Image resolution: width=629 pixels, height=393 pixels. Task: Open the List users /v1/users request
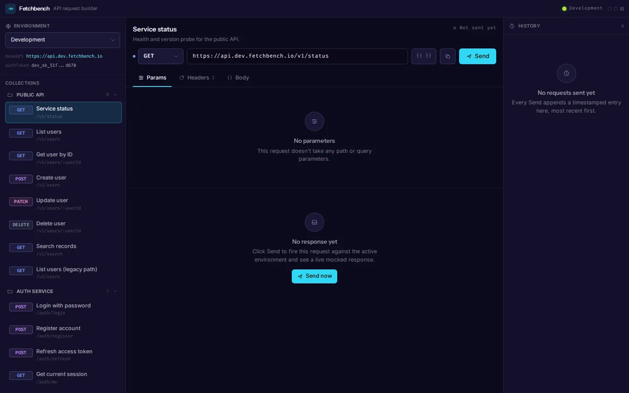63,135
